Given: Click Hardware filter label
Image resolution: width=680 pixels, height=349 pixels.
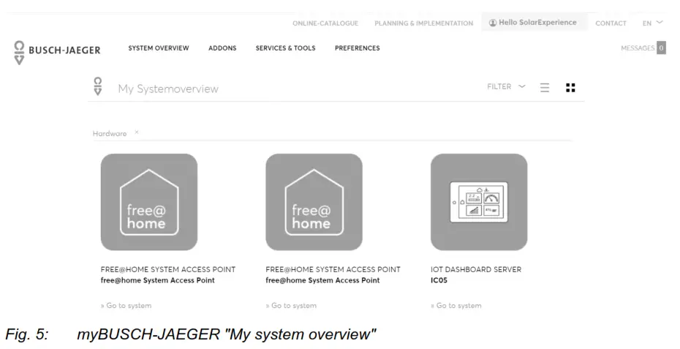Looking at the screenshot, I should click(110, 134).
